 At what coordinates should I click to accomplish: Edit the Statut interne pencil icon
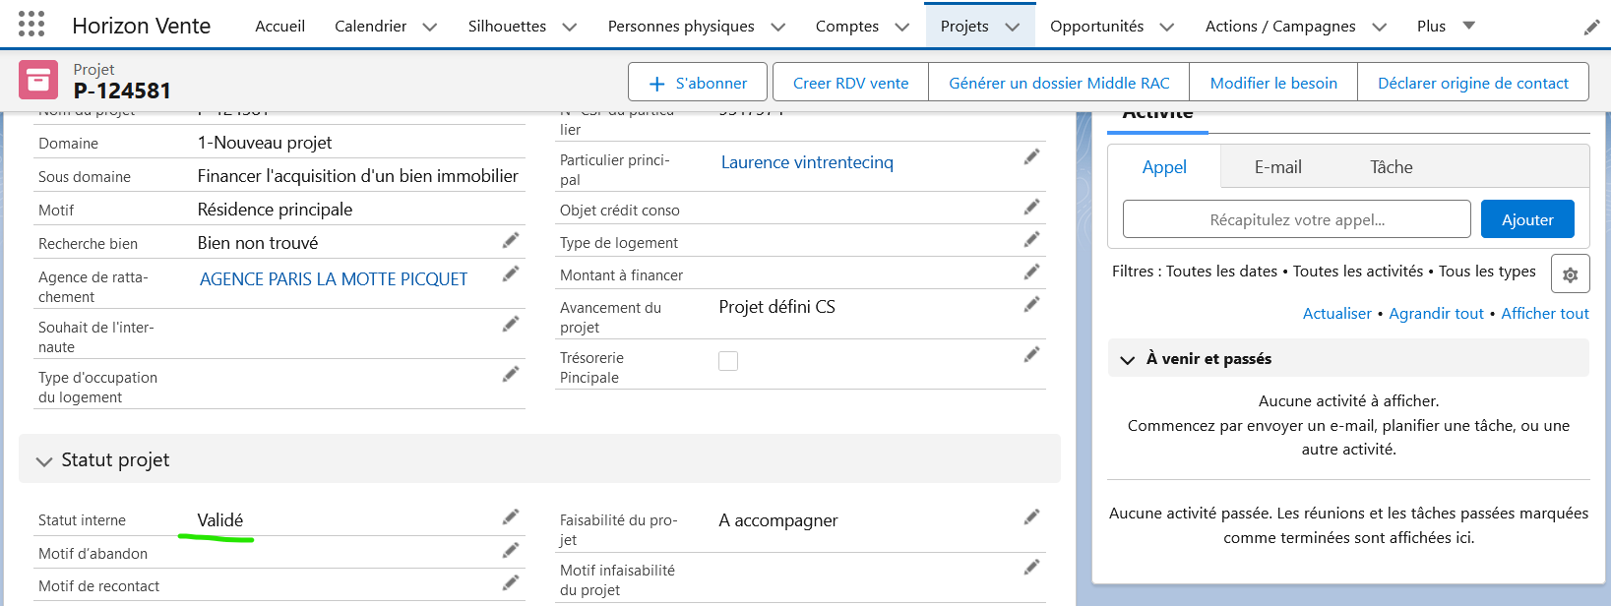pos(511,517)
